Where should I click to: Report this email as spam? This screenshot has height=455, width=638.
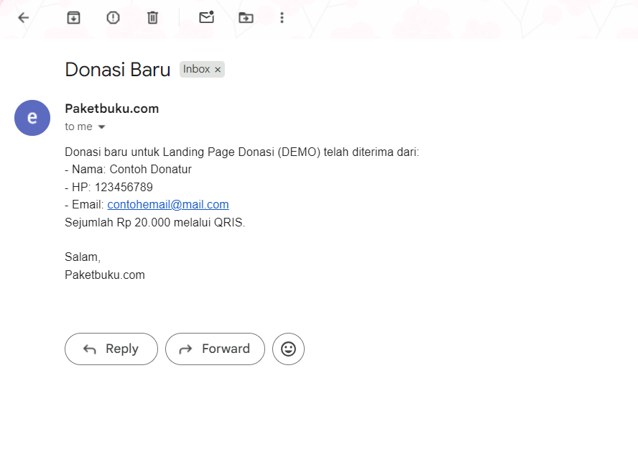113,18
